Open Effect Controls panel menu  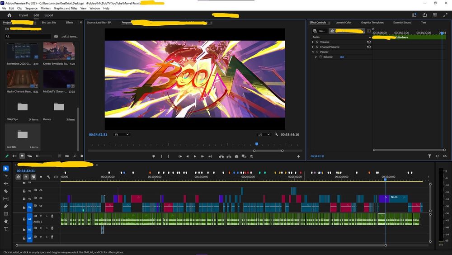point(329,23)
